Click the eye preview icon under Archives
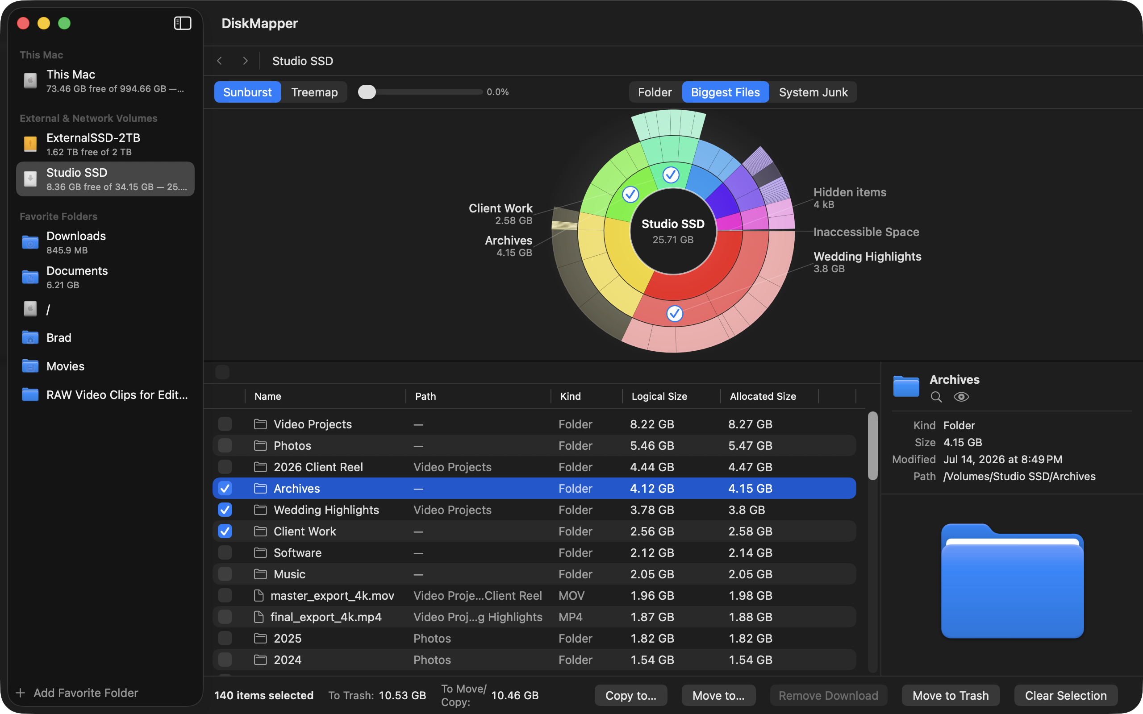The width and height of the screenshot is (1143, 714). tap(961, 397)
